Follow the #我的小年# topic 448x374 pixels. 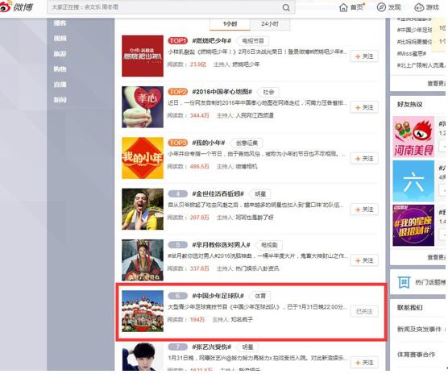point(364,159)
